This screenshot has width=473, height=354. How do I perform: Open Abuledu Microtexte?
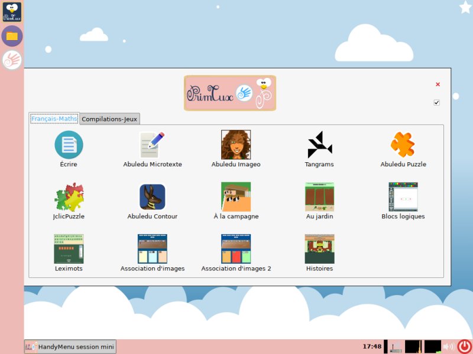click(152, 143)
